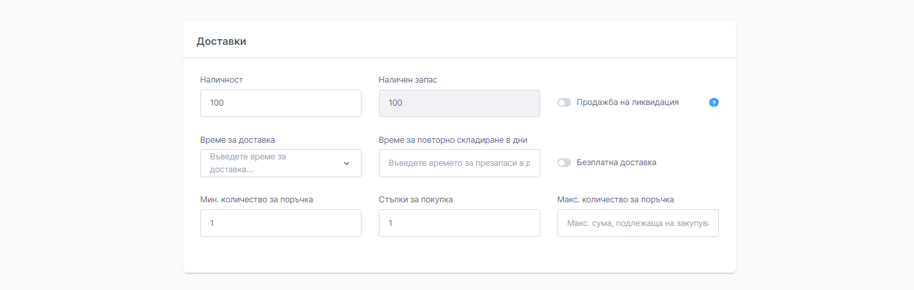The width and height of the screenshot is (914, 290).
Task: Click the Време за повторно складиране input
Action: click(x=459, y=163)
